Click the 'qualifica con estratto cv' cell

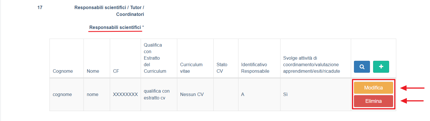tap(157, 95)
